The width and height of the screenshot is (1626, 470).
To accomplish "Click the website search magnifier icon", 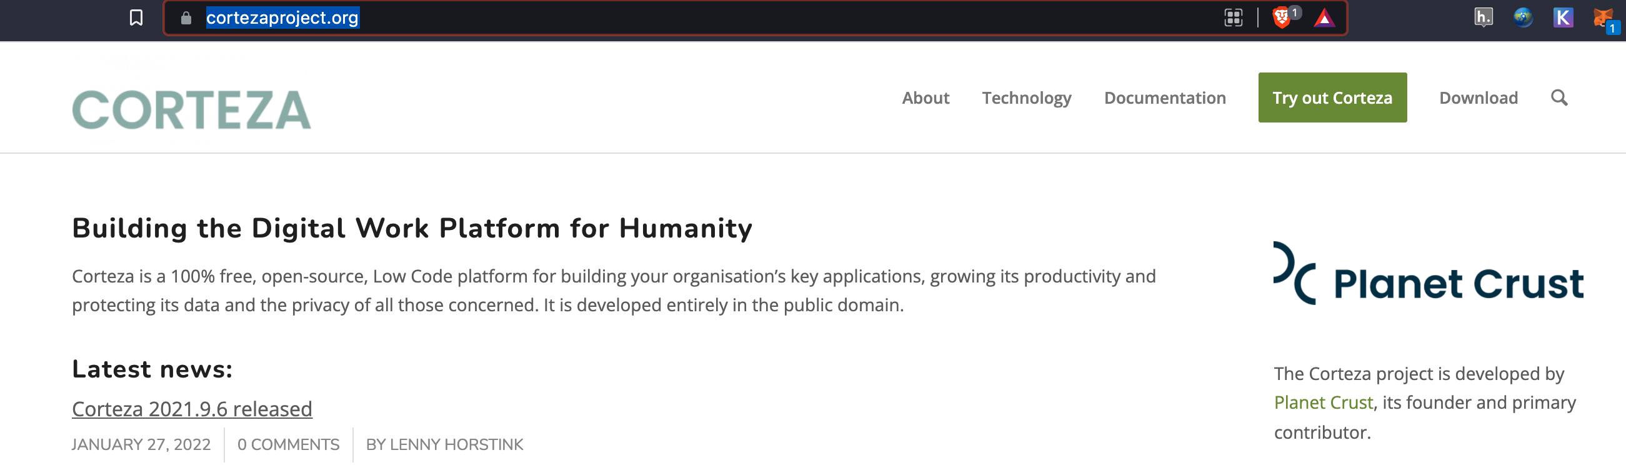I will (1559, 97).
